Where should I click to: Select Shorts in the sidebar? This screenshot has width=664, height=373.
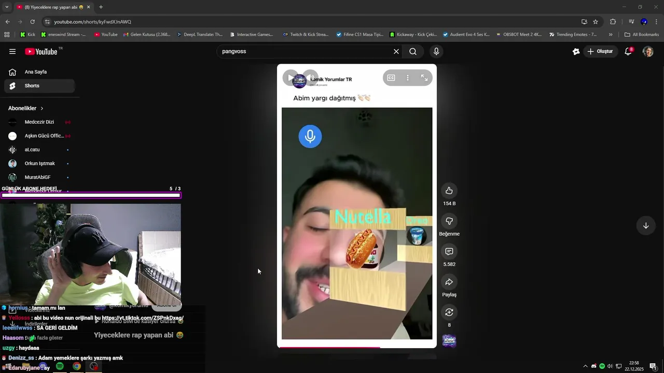click(x=39, y=85)
